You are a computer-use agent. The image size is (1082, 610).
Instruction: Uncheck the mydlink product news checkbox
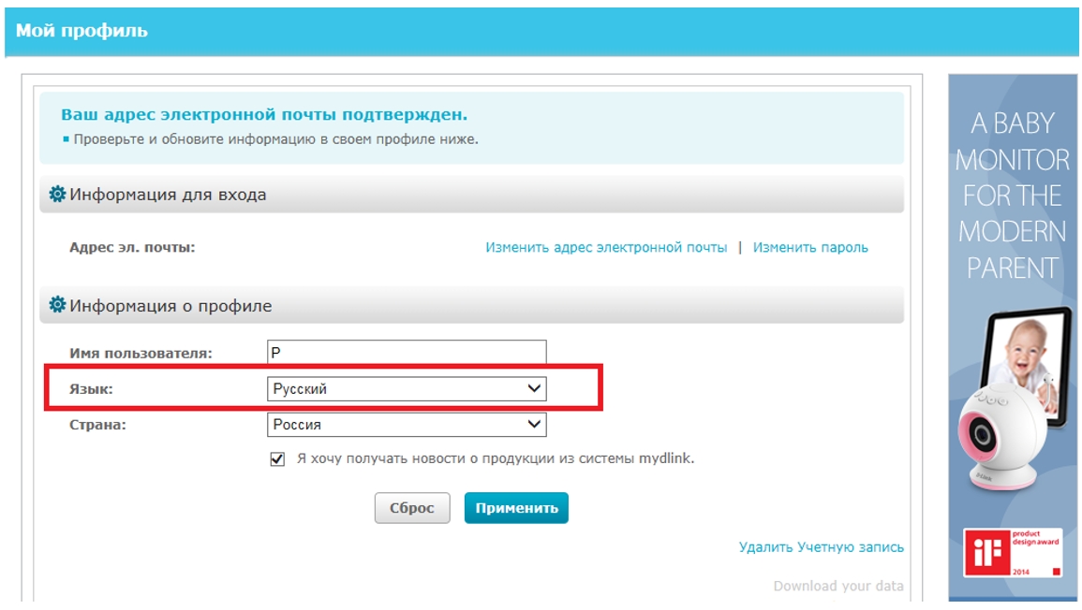(277, 459)
